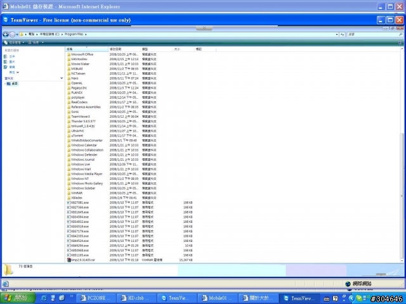The height and width of the screenshot is (304, 406).
Task: Click the file list vertical scrollbar thumb
Action: [x=402, y=196]
